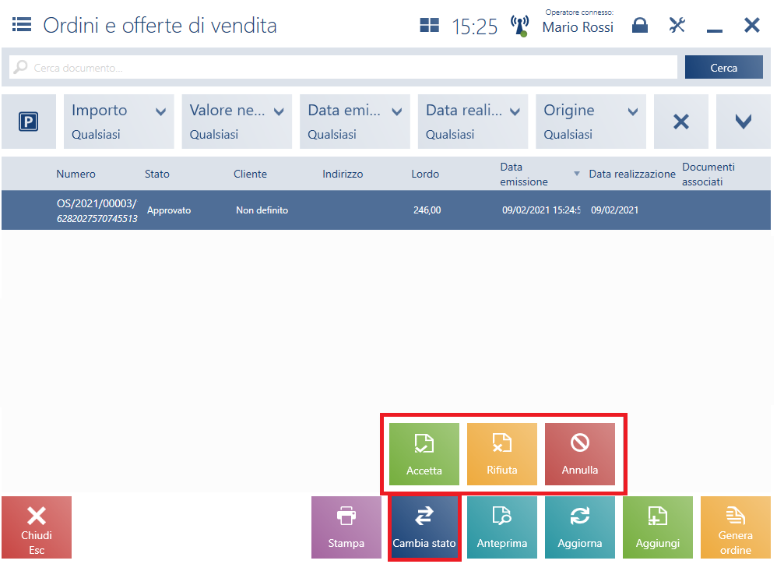Sort by Cliente column header
Screen dimensions: 777x564
point(250,174)
